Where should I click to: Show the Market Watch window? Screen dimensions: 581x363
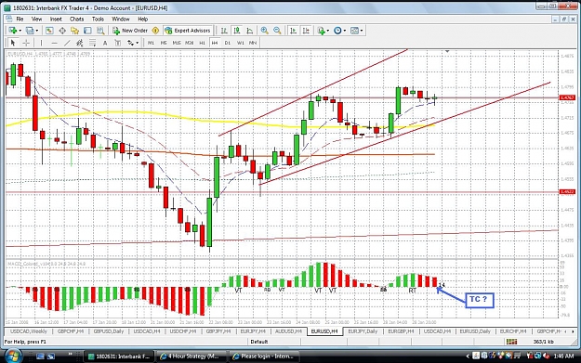(49, 31)
